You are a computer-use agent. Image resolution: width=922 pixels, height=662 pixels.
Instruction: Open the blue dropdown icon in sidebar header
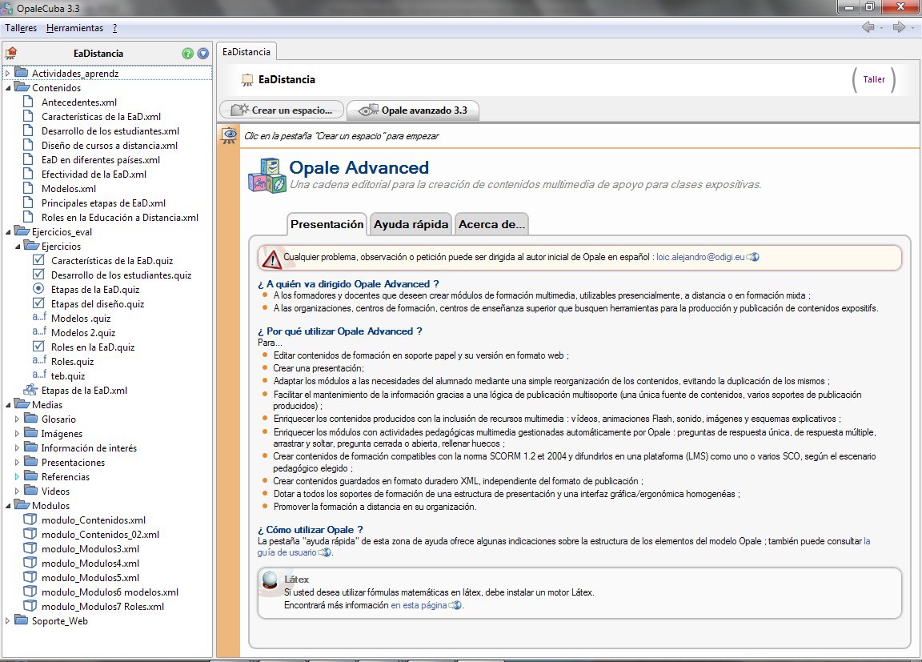click(203, 54)
